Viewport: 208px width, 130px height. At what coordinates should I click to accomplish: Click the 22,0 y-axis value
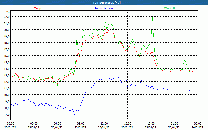click(x=7, y=17)
